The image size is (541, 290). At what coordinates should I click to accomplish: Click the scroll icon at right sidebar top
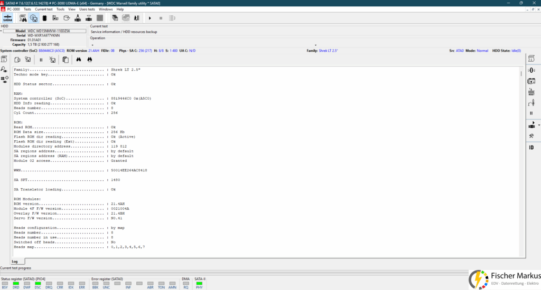coord(531,59)
